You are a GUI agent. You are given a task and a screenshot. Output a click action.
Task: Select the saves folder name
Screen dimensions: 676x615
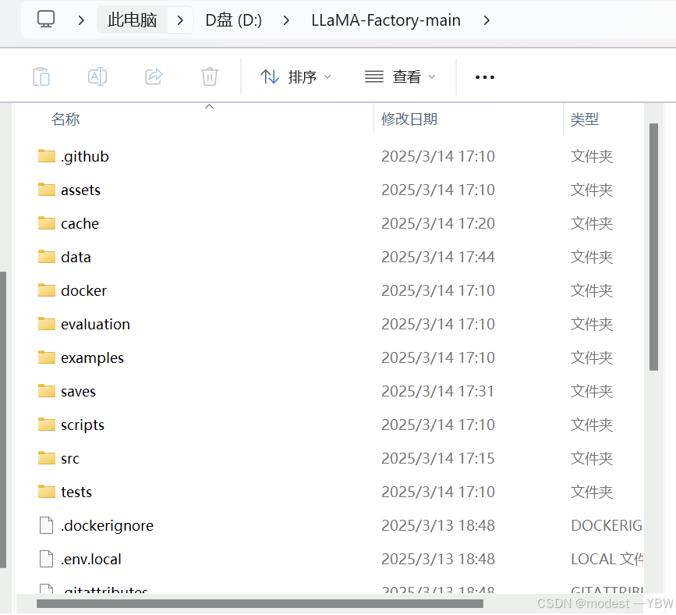pos(78,392)
